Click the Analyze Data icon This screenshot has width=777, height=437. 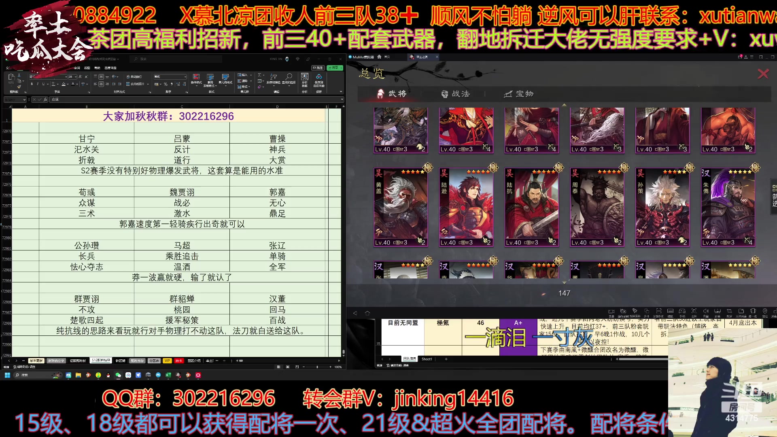pyautogui.click(x=305, y=79)
